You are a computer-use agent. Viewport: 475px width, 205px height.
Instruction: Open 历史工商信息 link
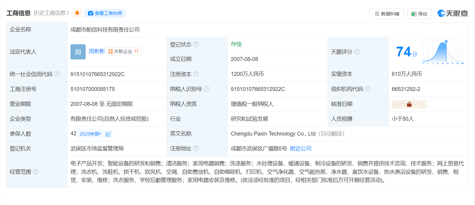[51, 13]
